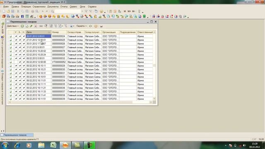The image size is (265, 149).
Task: Open the calculator icon in main toolbar
Action: [111, 11]
